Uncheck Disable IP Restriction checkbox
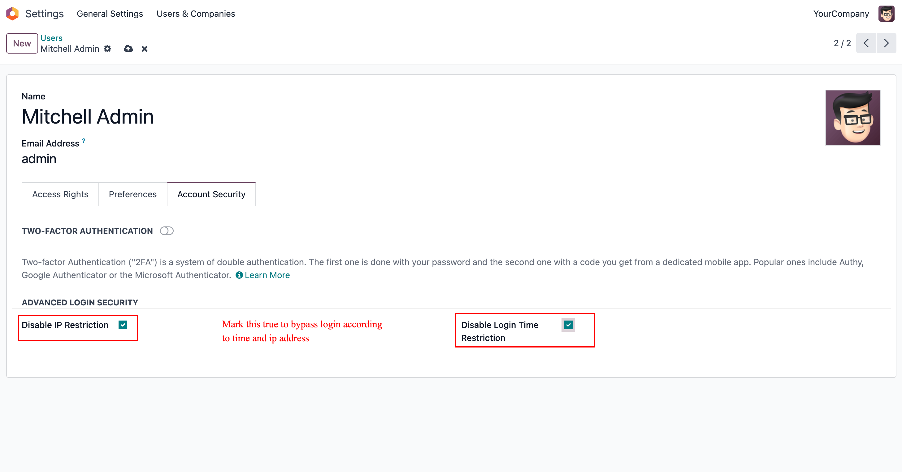 coord(123,325)
